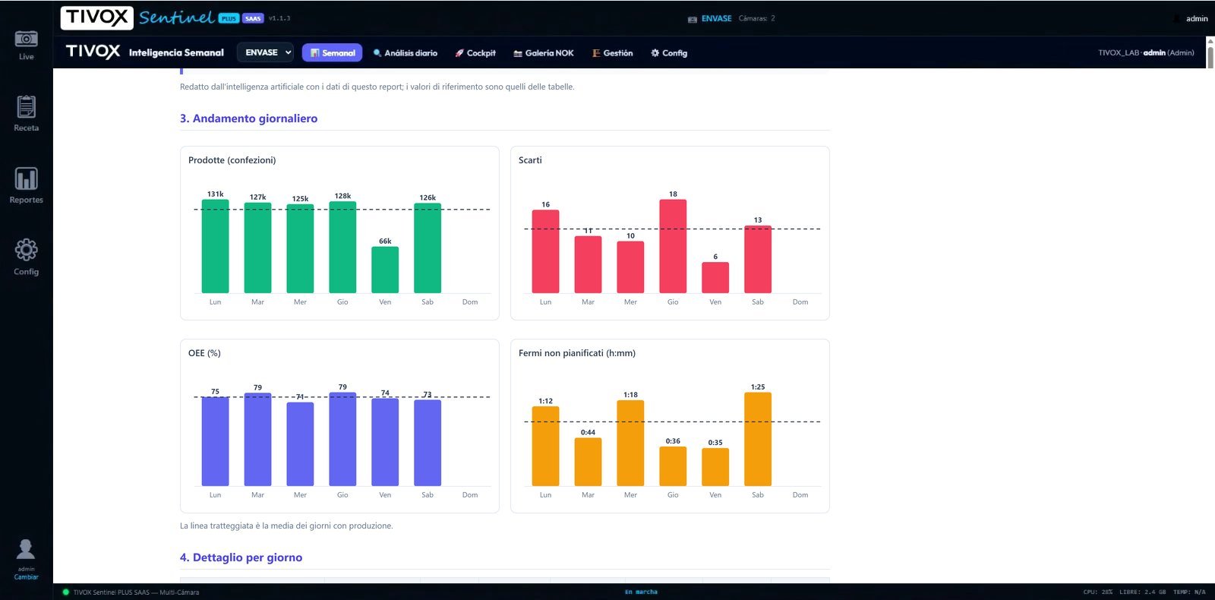Click the Mar bar in OEE chart

tap(257, 440)
